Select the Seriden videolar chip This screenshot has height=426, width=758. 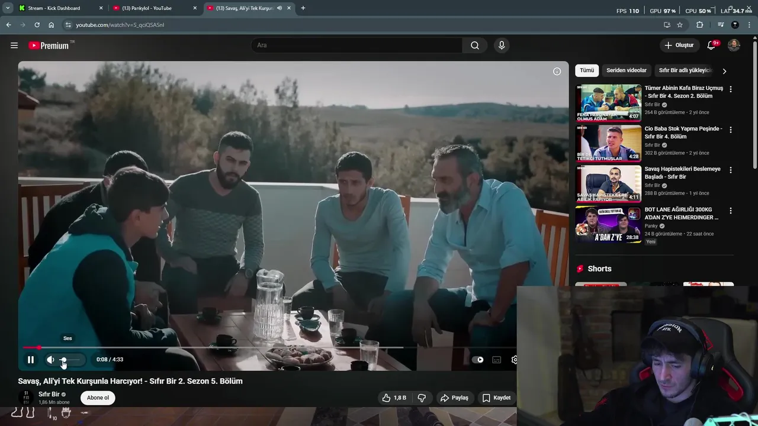pyautogui.click(x=626, y=70)
